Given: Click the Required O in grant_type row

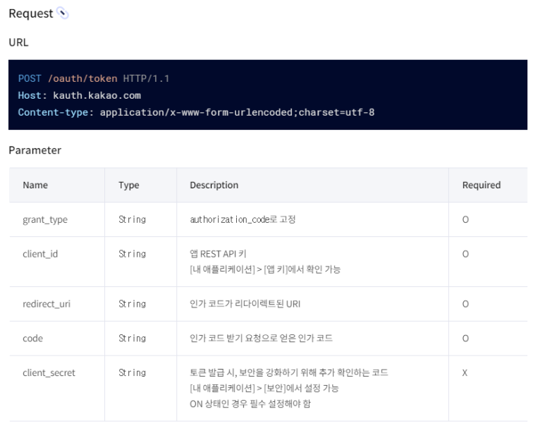Looking at the screenshot, I should (465, 220).
